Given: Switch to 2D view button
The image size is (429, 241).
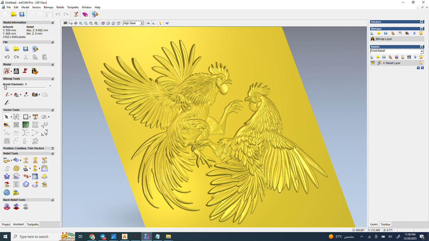Looking at the screenshot, I should [65, 23].
